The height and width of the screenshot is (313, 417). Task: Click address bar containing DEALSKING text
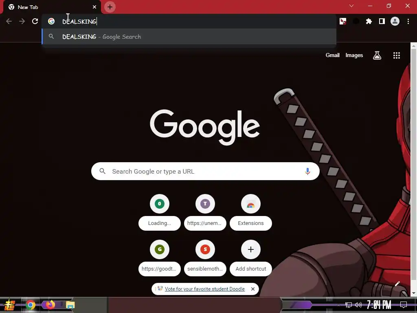click(x=189, y=21)
